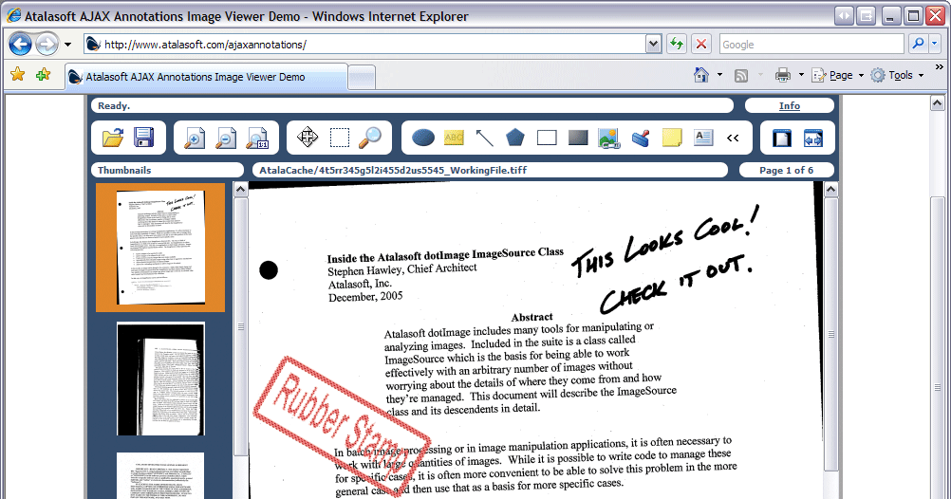951x499 pixels.
Task: Go to the Home page icon
Action: click(701, 75)
